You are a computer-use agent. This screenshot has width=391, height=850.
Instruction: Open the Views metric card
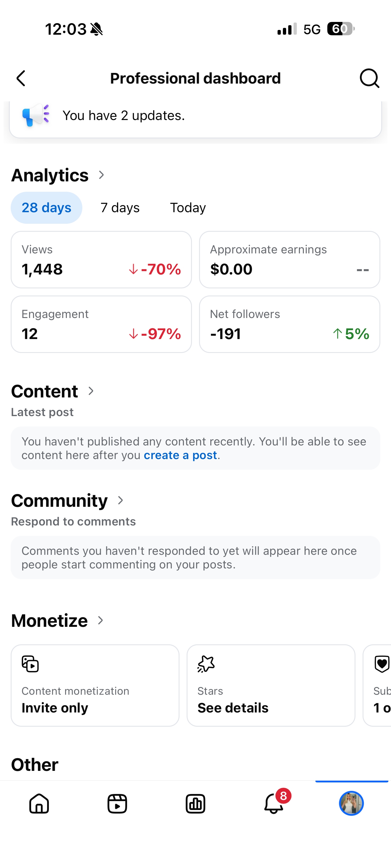(101, 259)
